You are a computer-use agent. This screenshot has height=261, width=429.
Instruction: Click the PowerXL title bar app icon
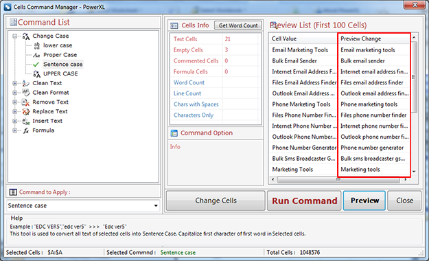[x=8, y=7]
